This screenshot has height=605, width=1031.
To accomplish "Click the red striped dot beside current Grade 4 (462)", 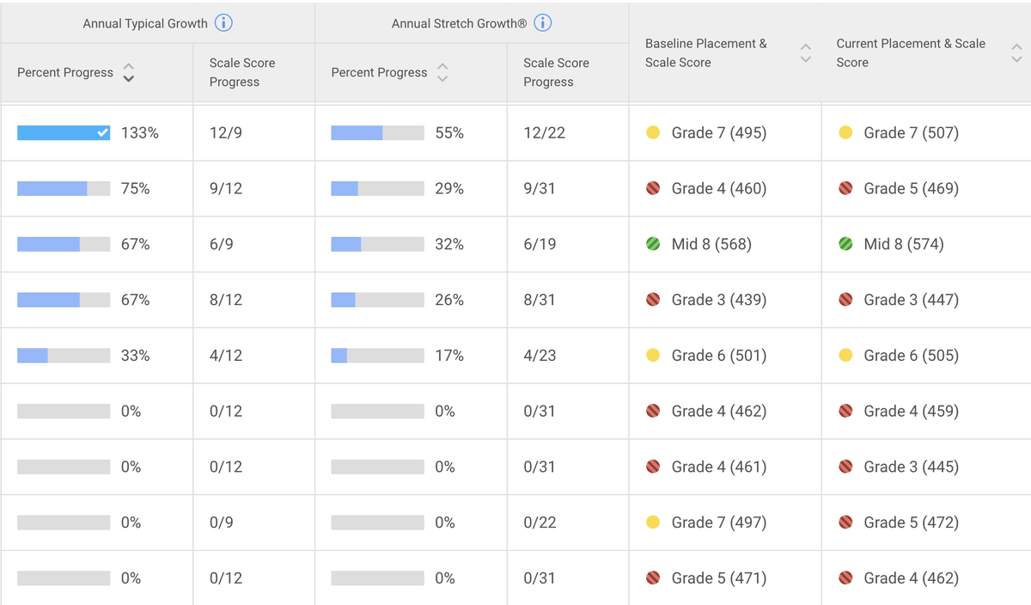I will (845, 578).
